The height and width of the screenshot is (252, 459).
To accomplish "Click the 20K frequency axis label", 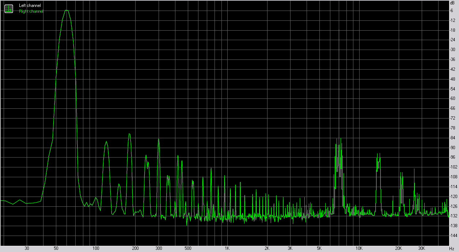I will tap(399, 248).
